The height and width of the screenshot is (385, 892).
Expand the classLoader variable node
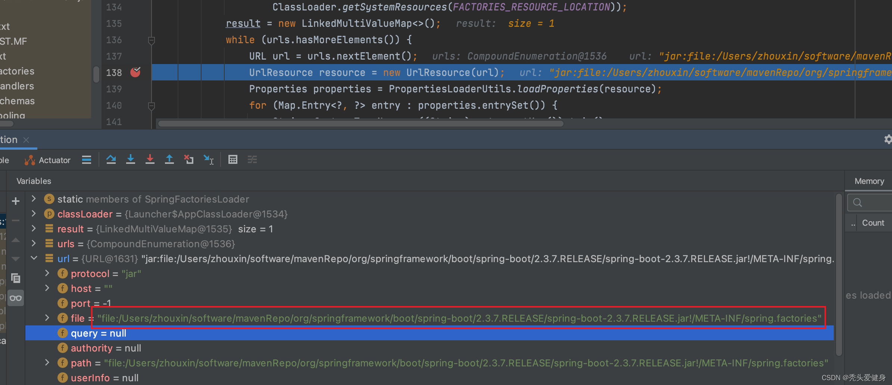click(34, 214)
